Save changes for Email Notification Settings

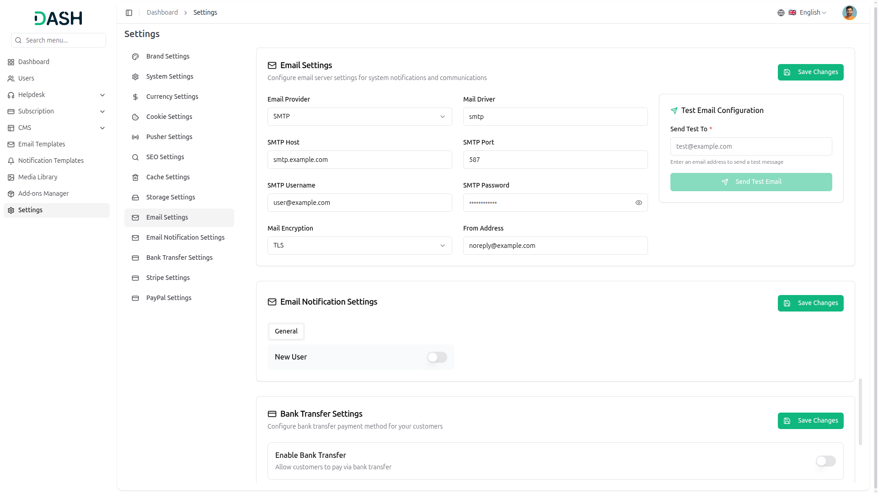pos(811,303)
